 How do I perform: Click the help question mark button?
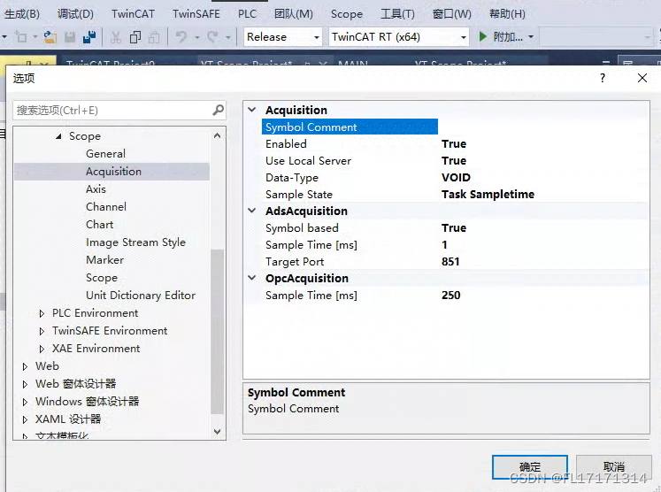tap(603, 78)
